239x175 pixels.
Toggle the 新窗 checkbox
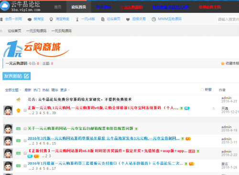(202, 89)
